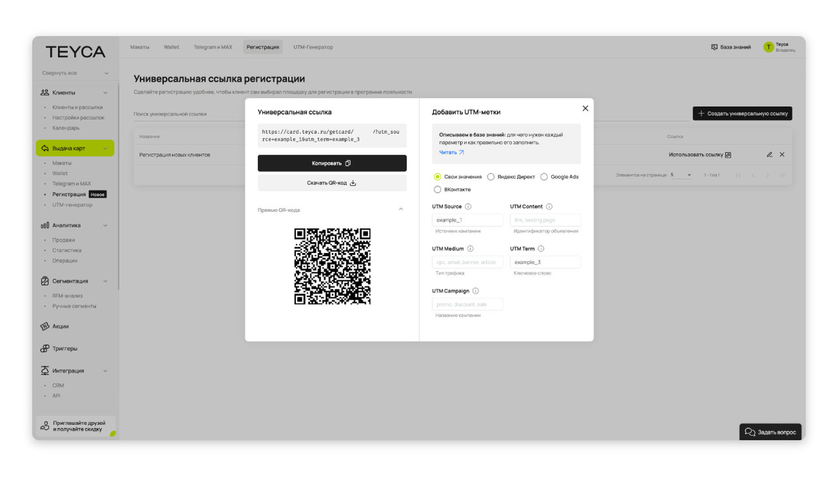The image size is (838, 477).
Task: Click the UTM Medium input field
Action: tap(467, 262)
